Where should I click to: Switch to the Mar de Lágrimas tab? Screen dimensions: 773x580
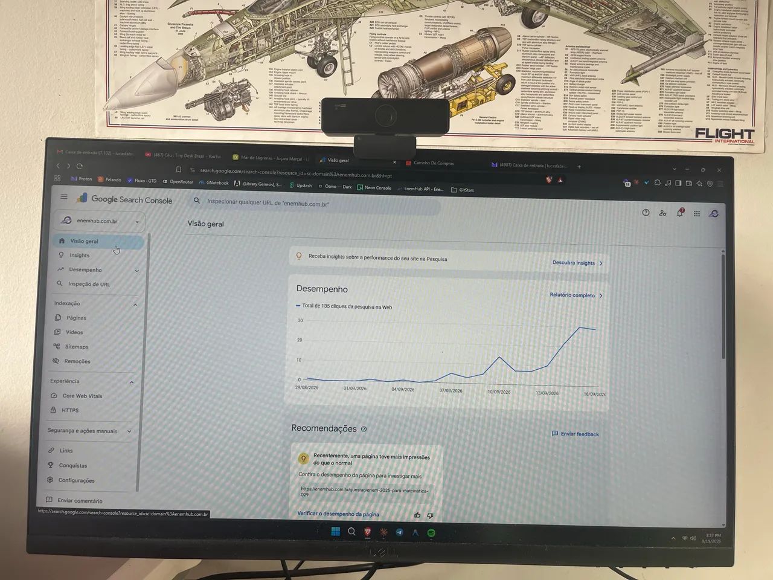[271, 158]
